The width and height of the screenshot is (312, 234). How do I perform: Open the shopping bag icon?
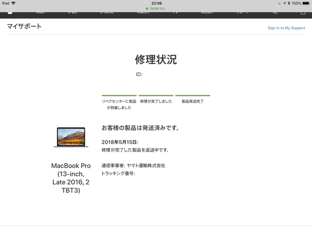pos(303,13)
